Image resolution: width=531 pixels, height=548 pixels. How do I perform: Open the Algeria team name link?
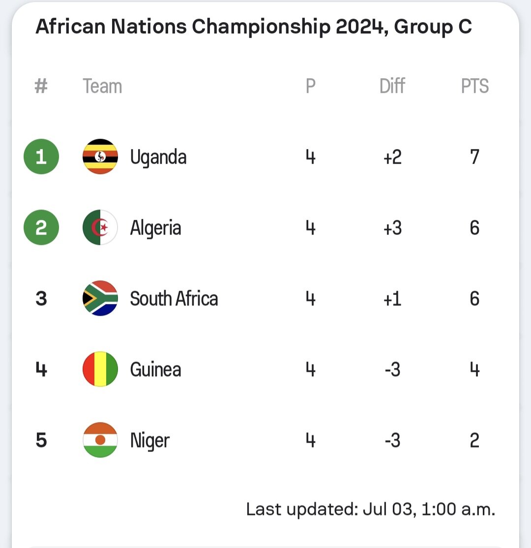pyautogui.click(x=156, y=228)
